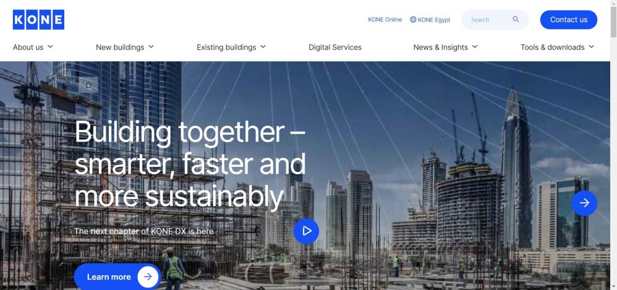The width and height of the screenshot is (617, 290).
Task: Go to next slide with arrow button
Action: (584, 203)
